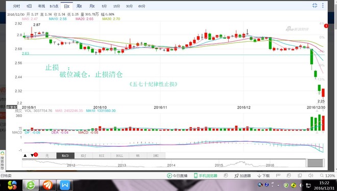Viewport: 337px width, 191px height.
Task: Open the 30分 minute chart
Action: tap(129, 6)
